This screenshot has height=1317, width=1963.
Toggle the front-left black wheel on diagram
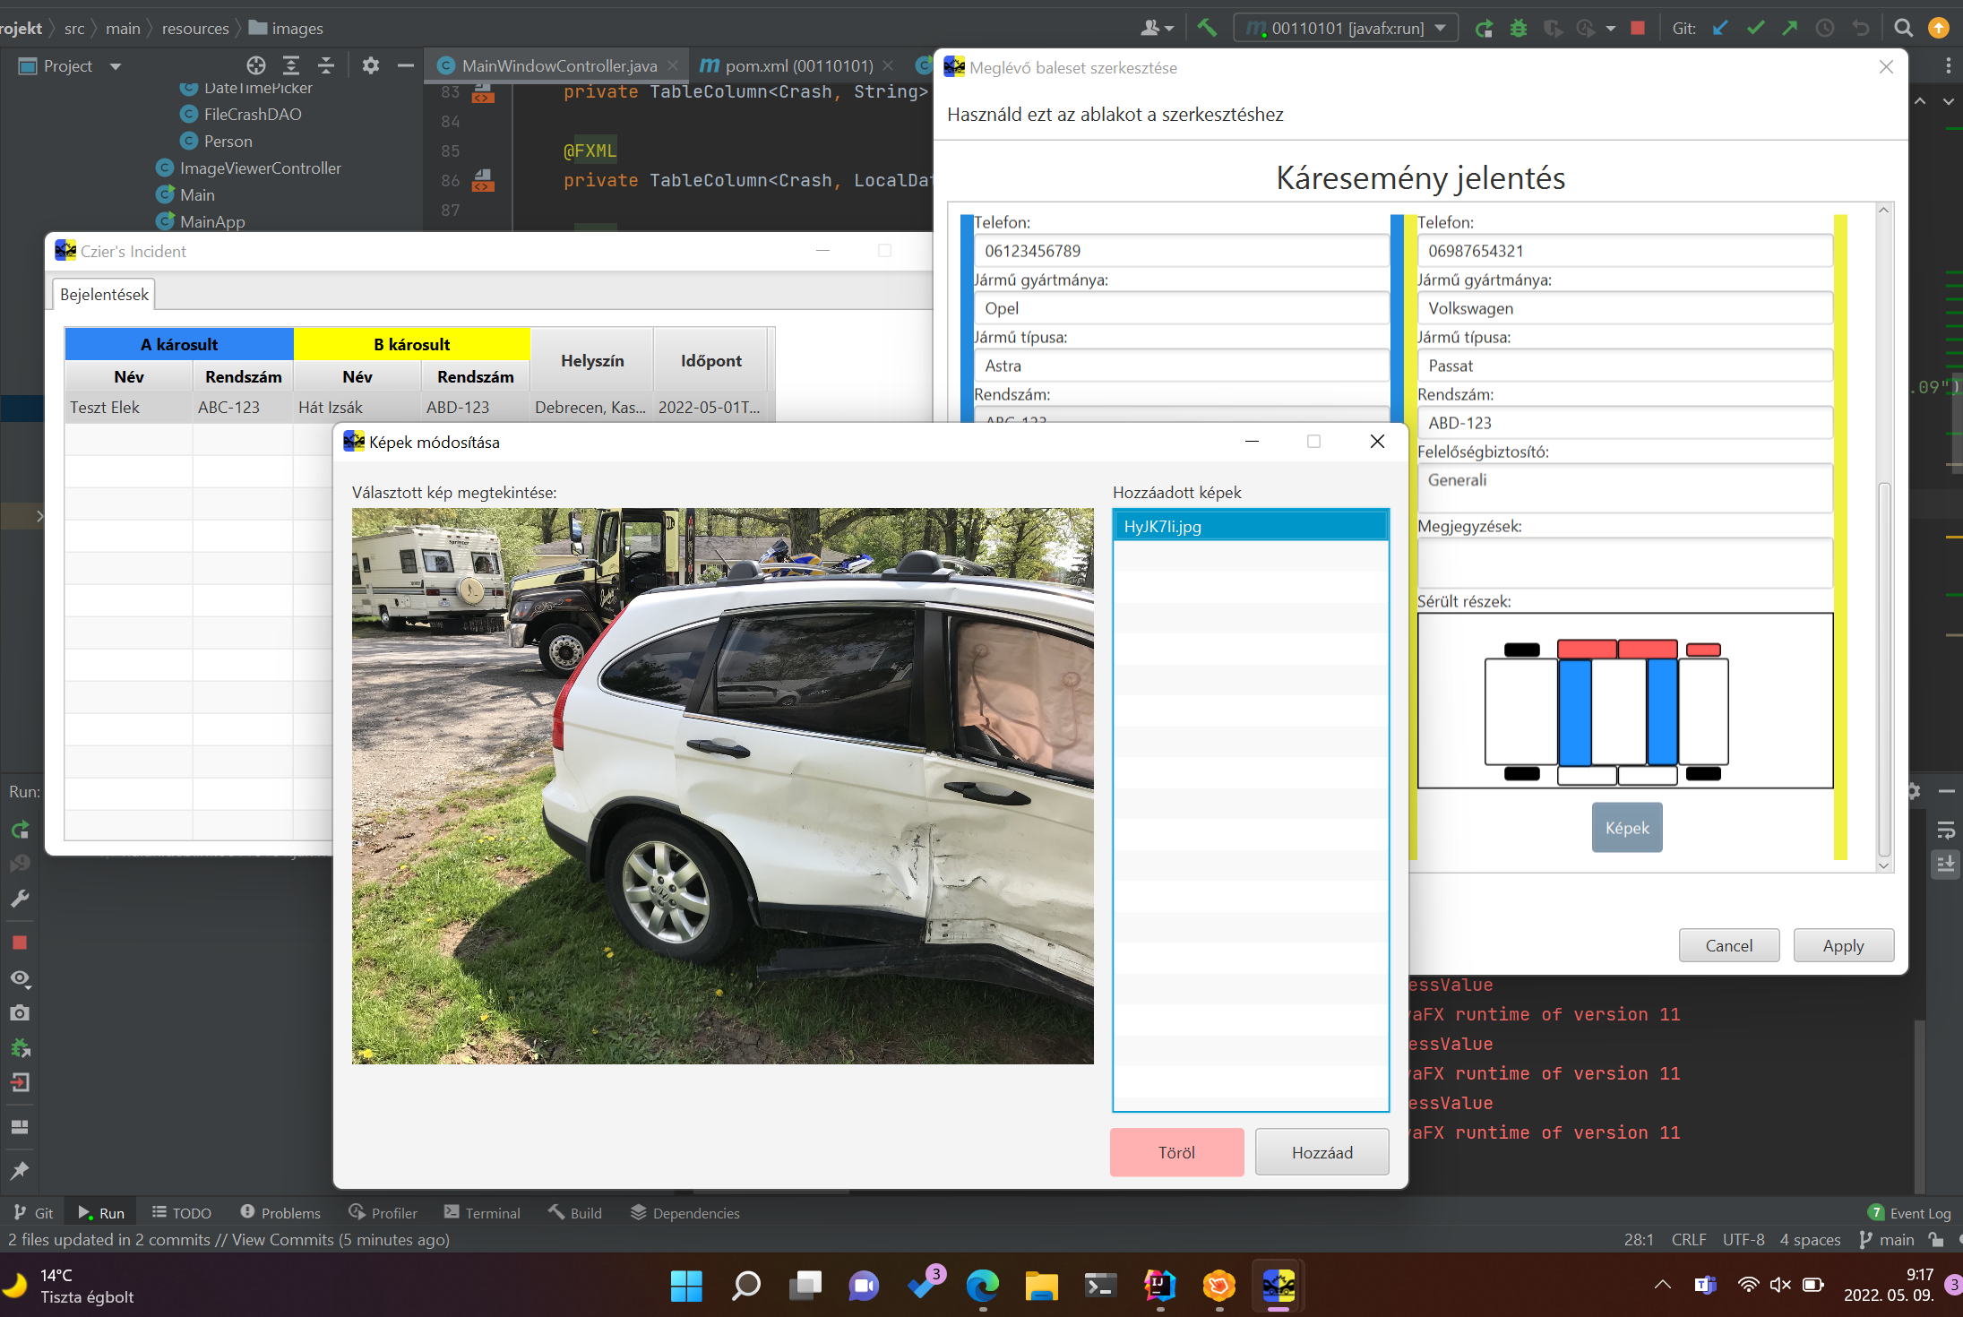click(x=1521, y=650)
